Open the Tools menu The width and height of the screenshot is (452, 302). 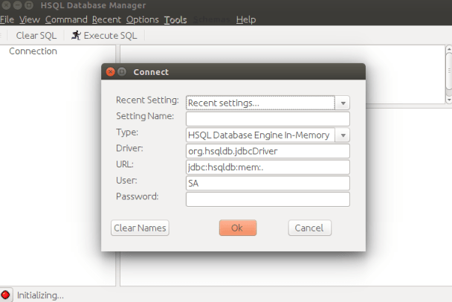tap(175, 19)
